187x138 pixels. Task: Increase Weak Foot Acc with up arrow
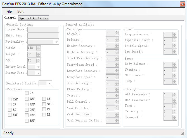click(x=117, y=107)
